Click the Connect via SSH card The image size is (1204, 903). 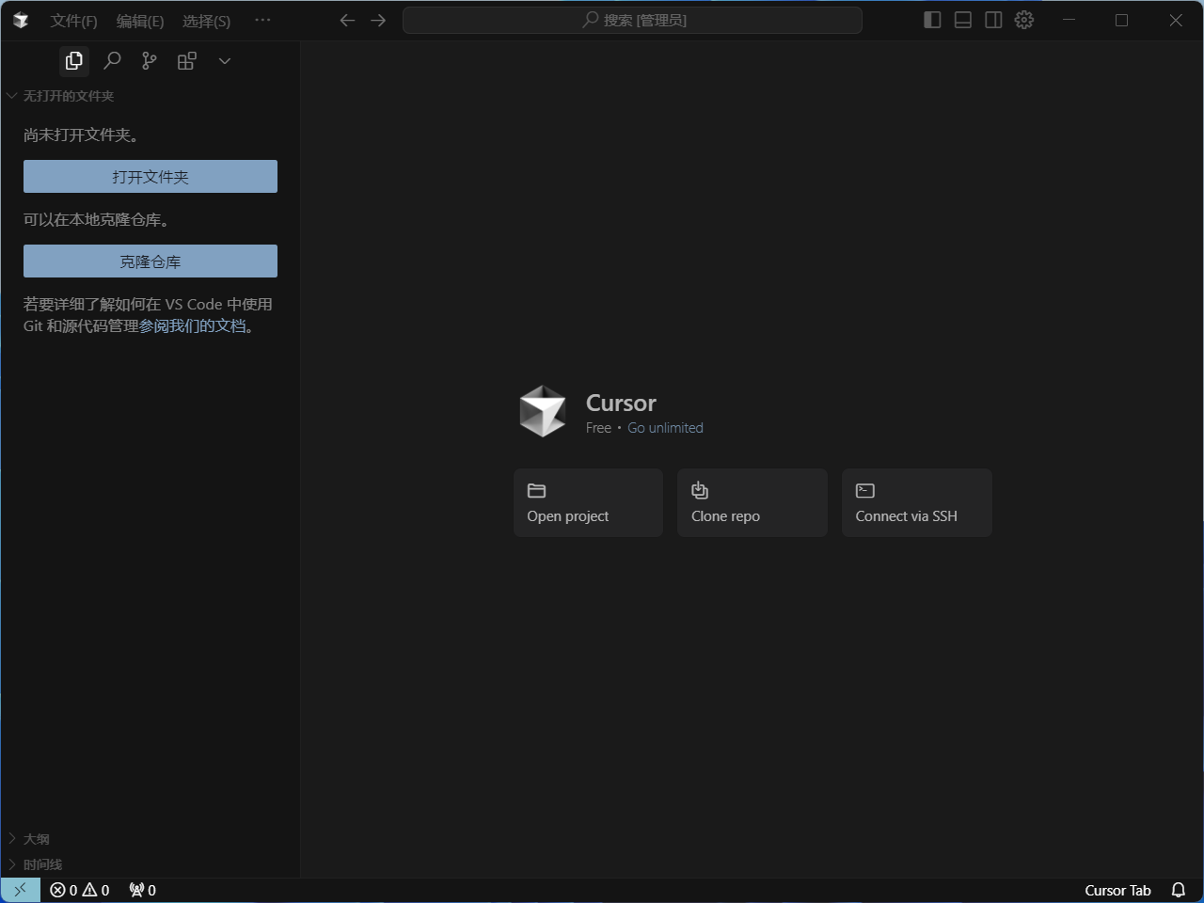tap(917, 503)
